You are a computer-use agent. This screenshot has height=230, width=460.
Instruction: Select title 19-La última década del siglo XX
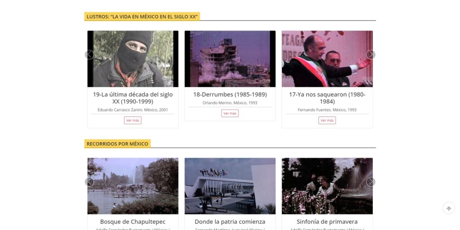pos(133,98)
